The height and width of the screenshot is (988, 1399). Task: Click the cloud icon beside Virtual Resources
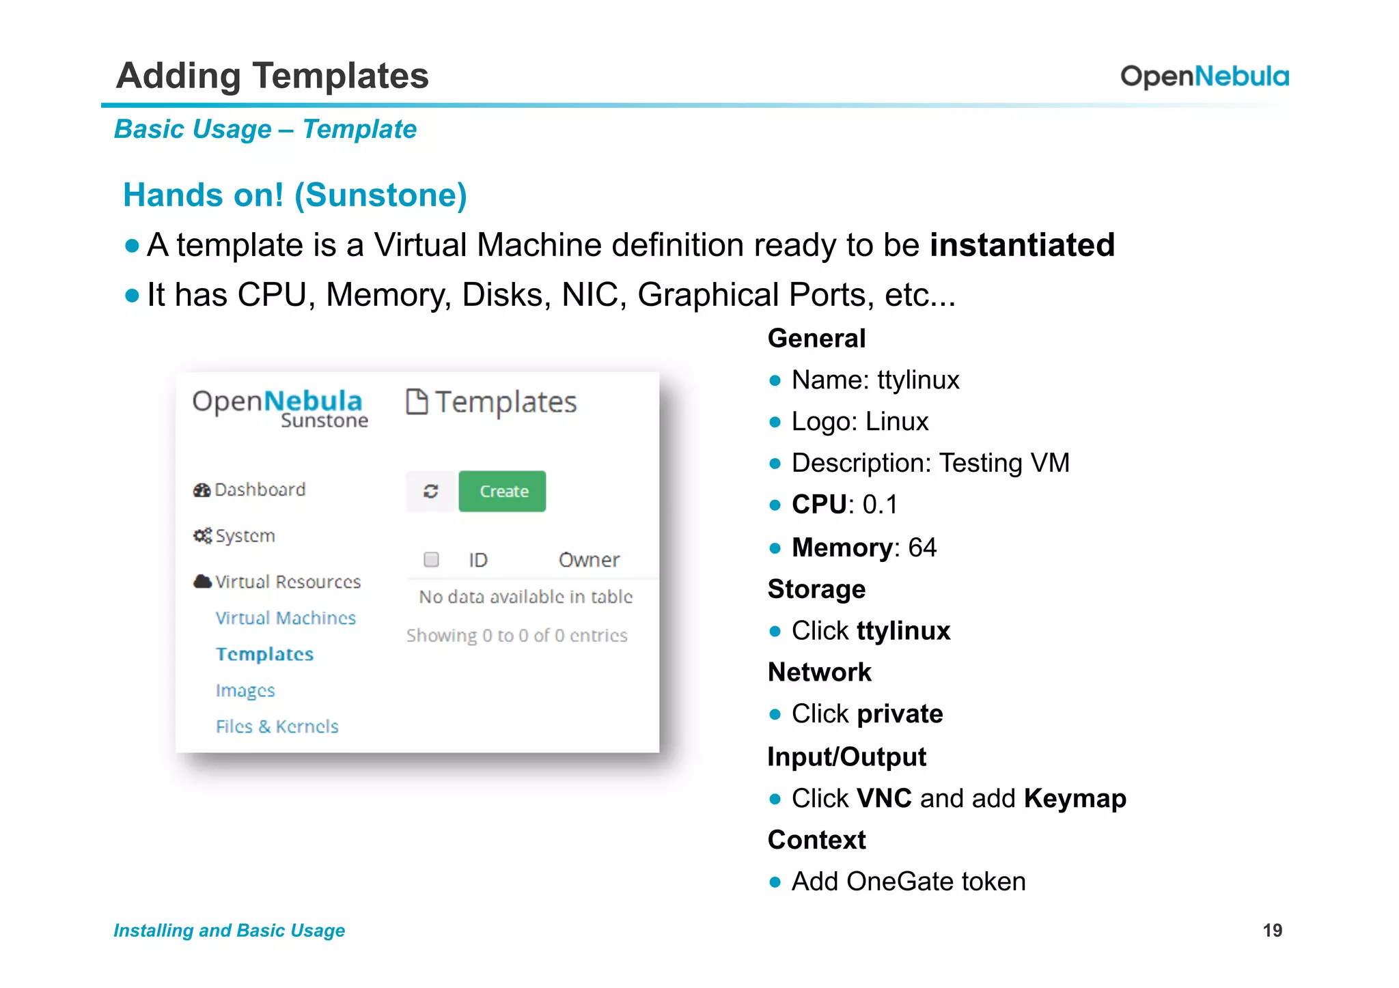click(x=202, y=581)
